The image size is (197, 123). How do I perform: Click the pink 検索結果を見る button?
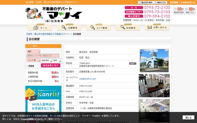point(50,65)
